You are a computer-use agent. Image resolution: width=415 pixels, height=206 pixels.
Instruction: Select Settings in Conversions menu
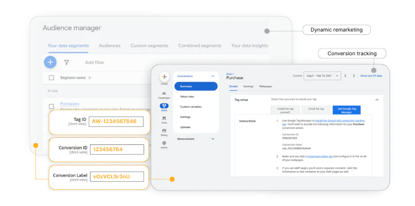click(185, 117)
